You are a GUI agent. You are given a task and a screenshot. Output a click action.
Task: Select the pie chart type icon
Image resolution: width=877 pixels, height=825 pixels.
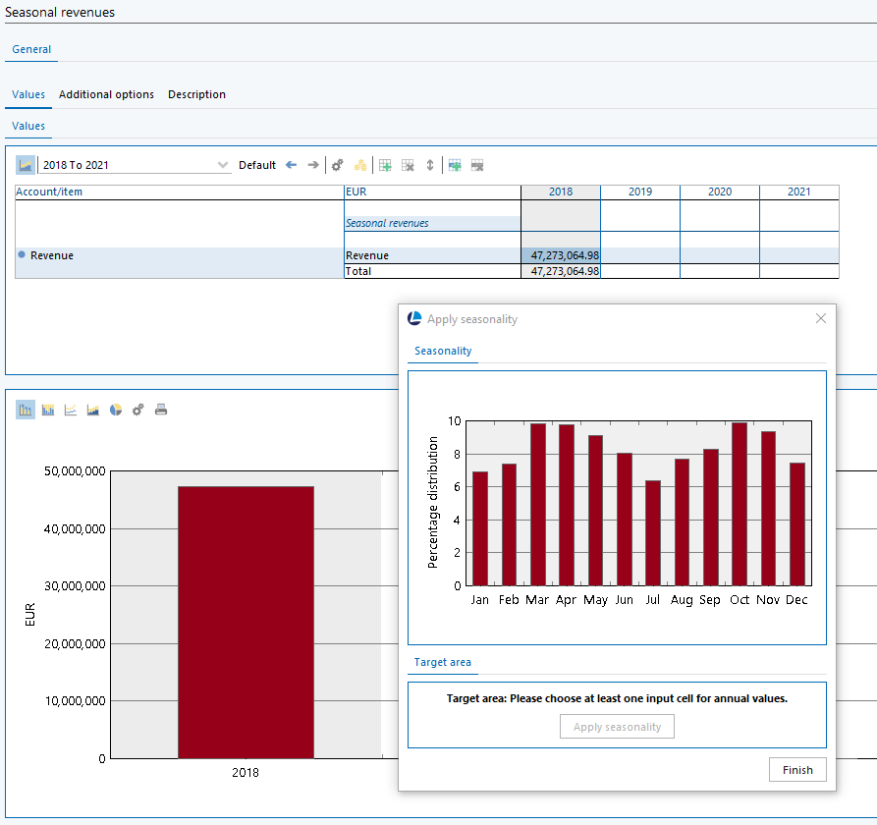(x=116, y=410)
